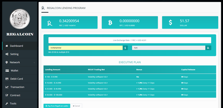Click the REGALCOIN brand text in sidebar
This screenshot has height=108, width=223.
[x=20, y=34]
